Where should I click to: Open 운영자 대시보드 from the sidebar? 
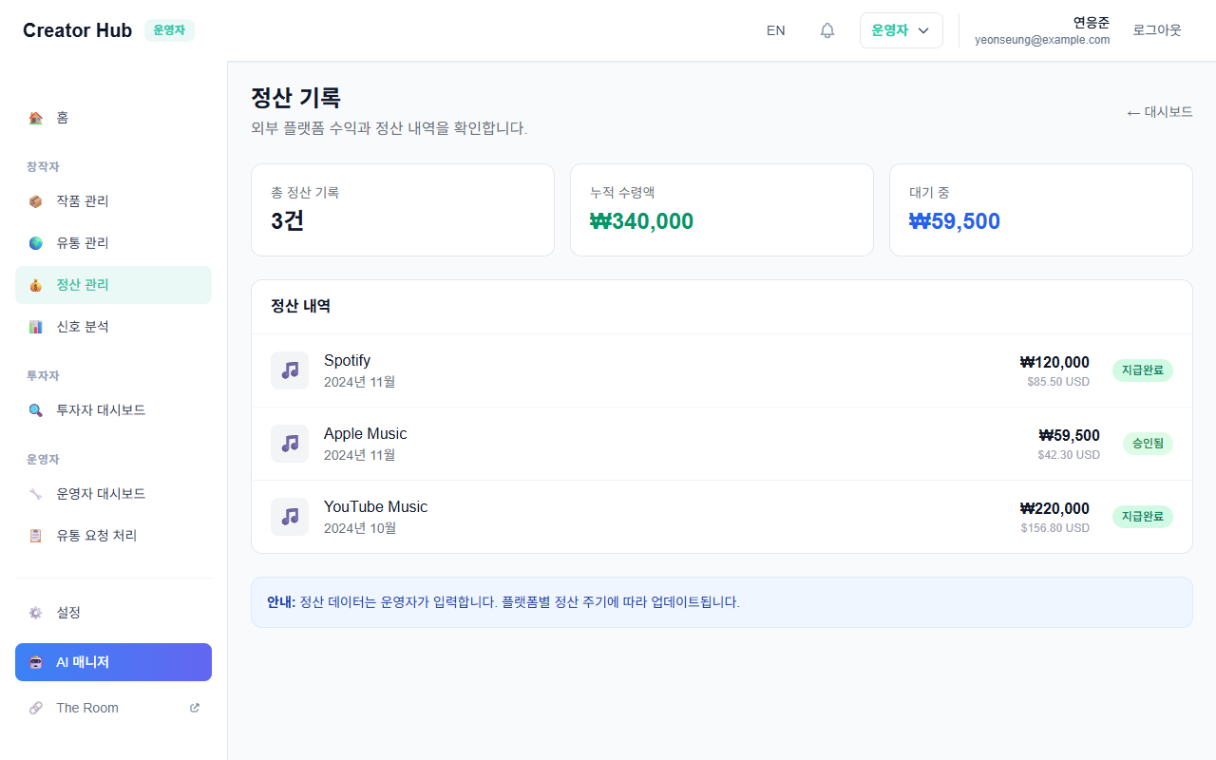pyautogui.click(x=101, y=494)
